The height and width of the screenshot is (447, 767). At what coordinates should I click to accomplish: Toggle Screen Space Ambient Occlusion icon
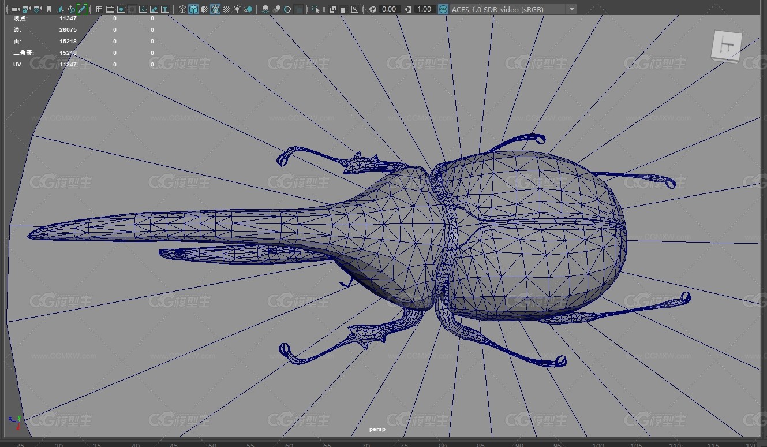265,9
